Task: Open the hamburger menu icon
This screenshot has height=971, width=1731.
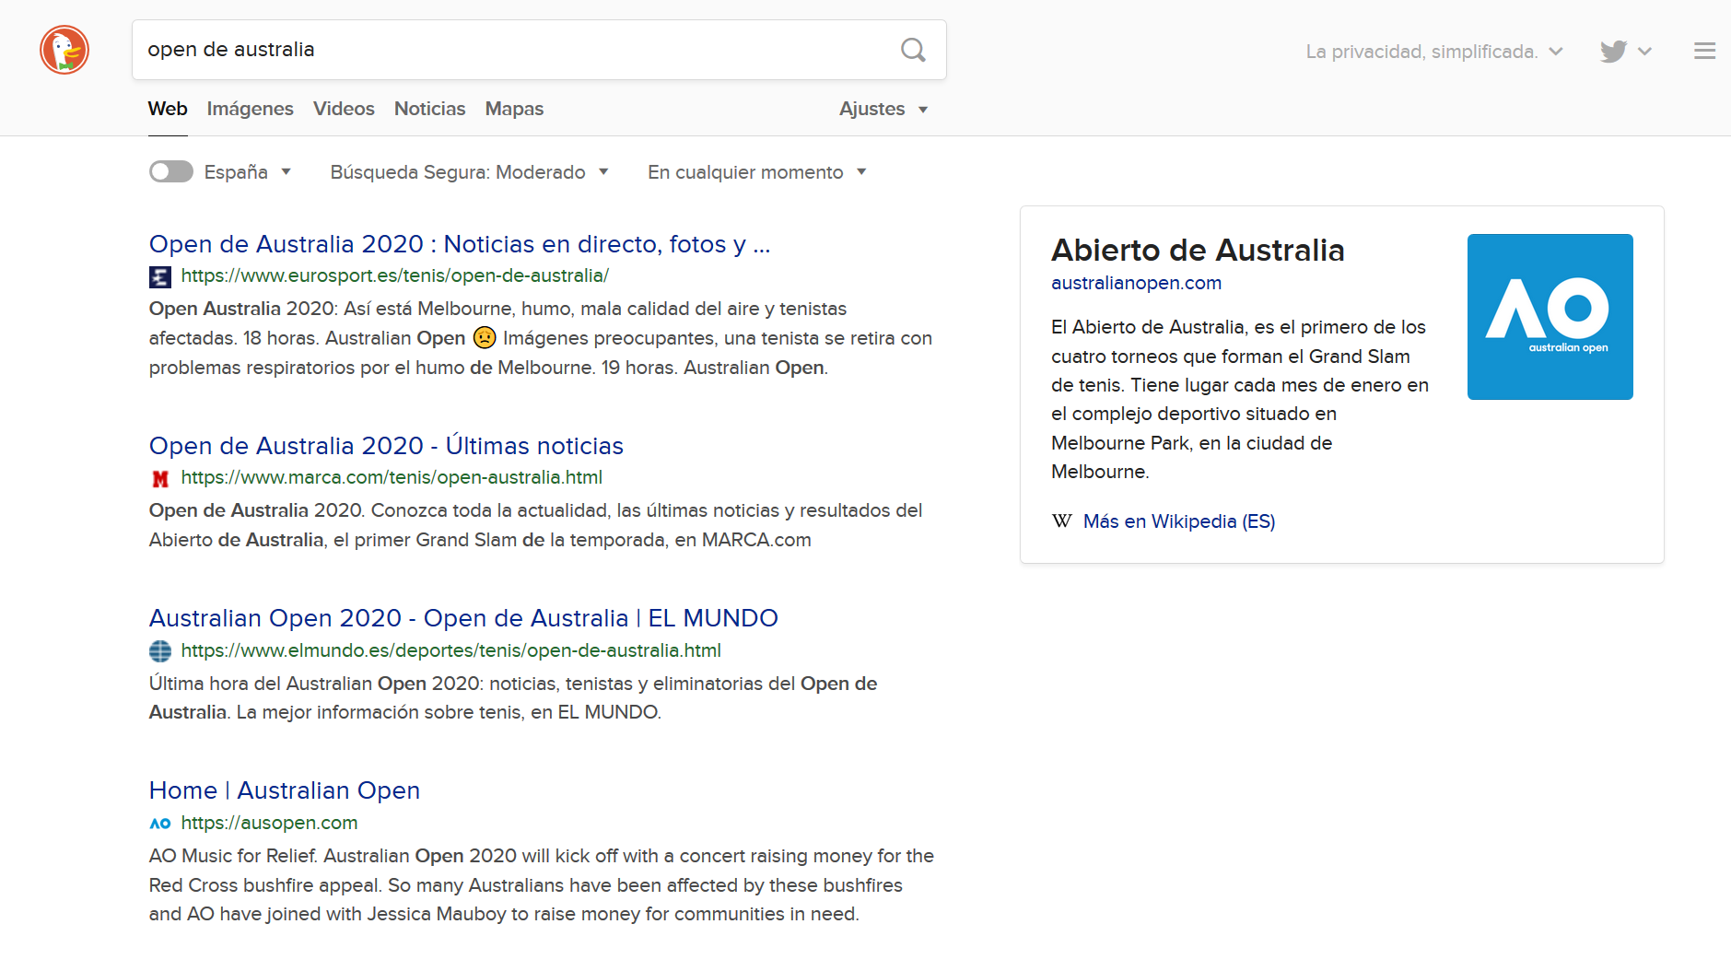Action: click(x=1704, y=52)
